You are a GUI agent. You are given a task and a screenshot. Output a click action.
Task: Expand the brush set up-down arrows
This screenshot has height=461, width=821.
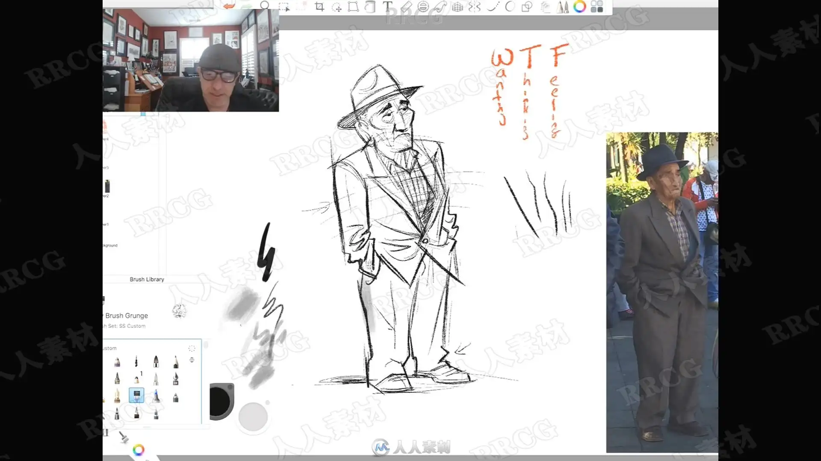coord(192,360)
